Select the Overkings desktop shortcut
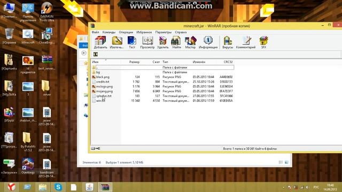Screen dimensions: 342x192 (28, 166)
